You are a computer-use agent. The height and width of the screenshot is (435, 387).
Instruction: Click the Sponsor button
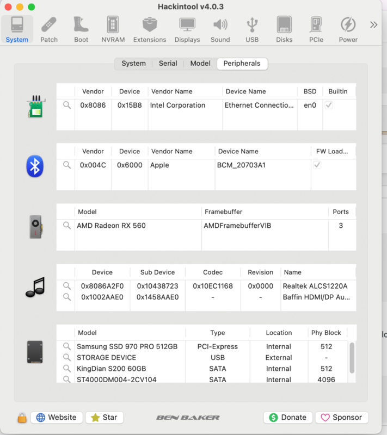pyautogui.click(x=342, y=417)
